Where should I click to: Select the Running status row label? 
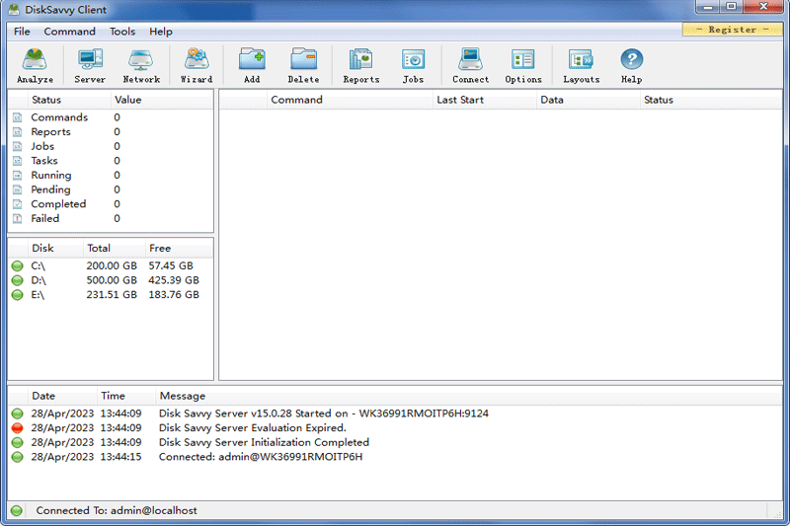pyautogui.click(x=51, y=175)
